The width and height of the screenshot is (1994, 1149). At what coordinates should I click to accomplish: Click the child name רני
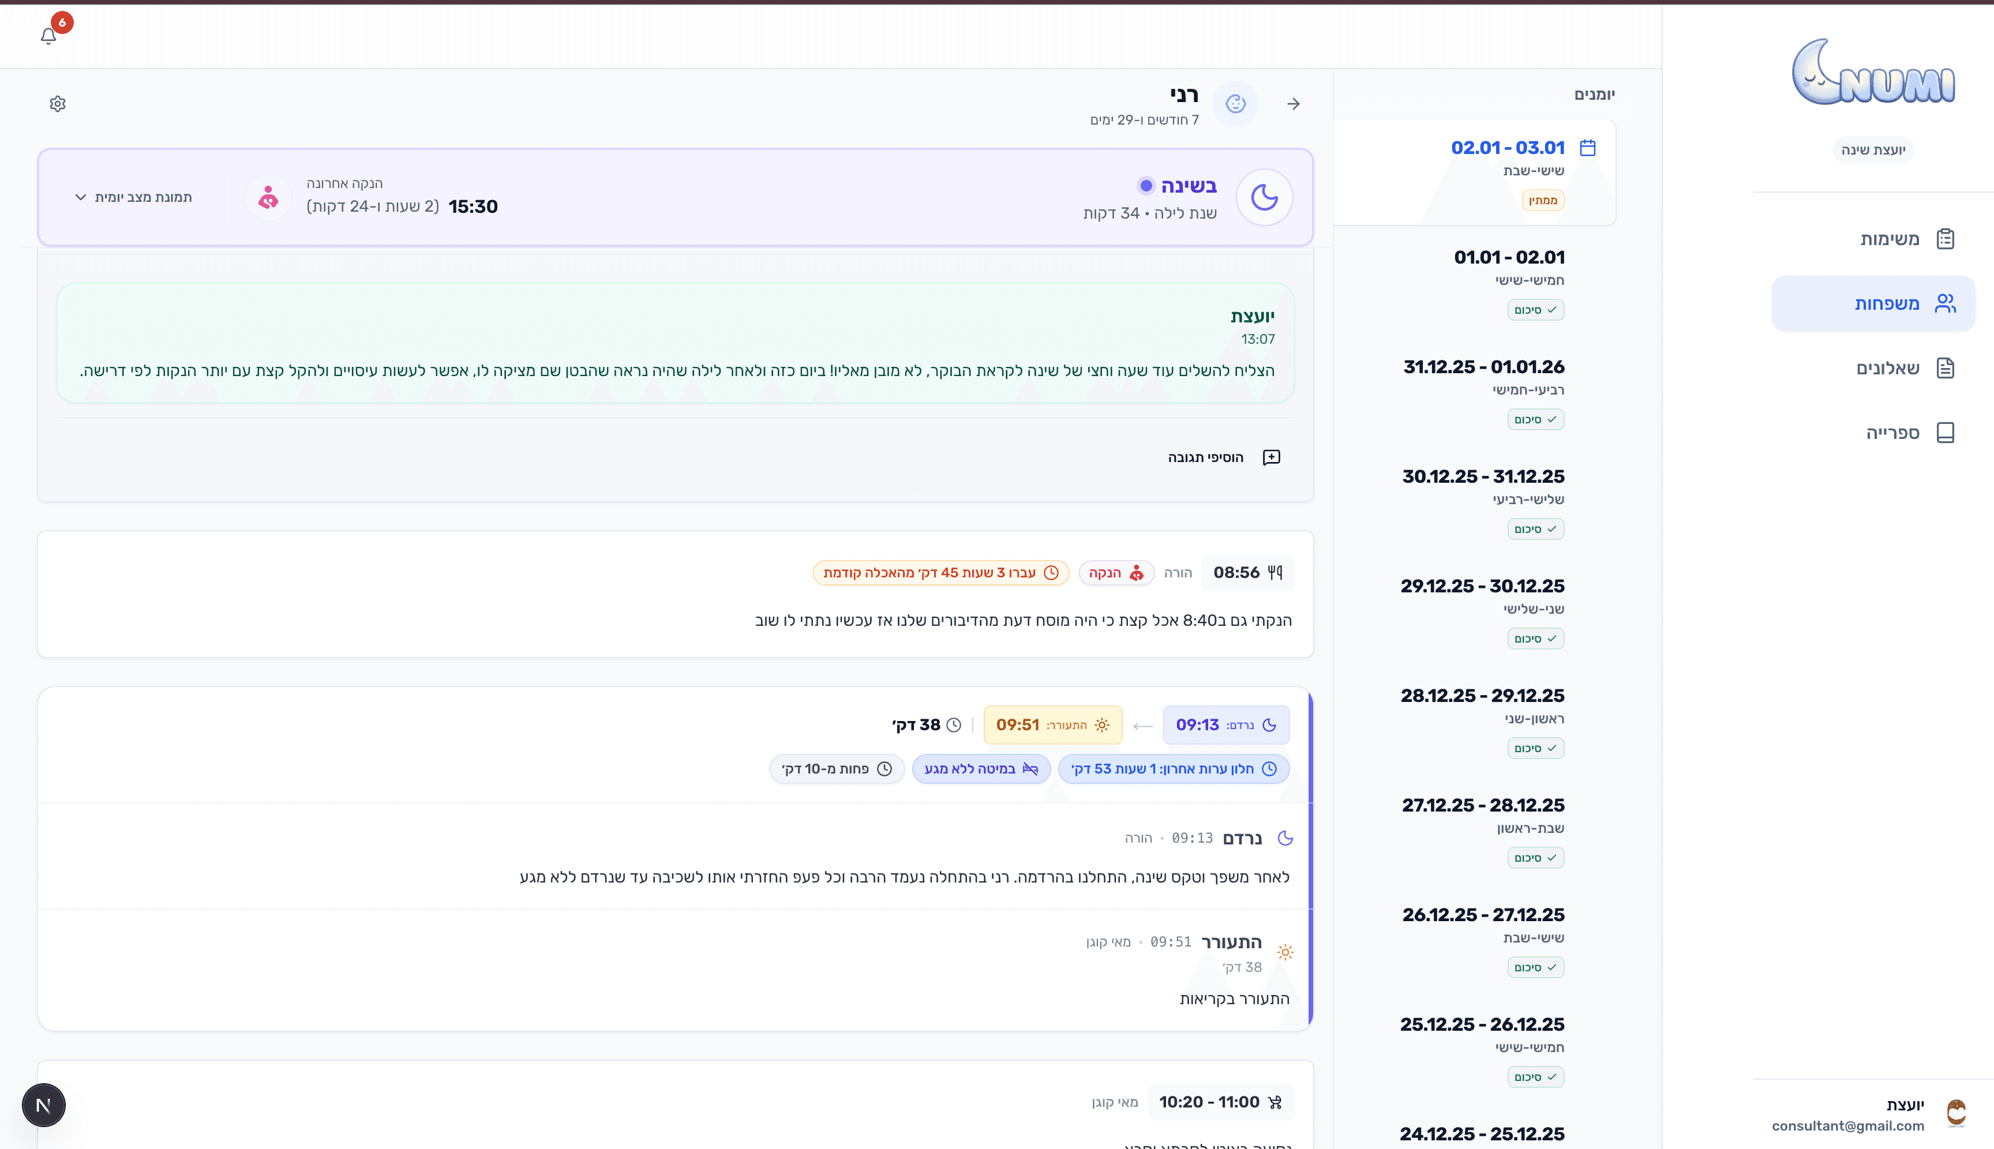tap(1184, 95)
